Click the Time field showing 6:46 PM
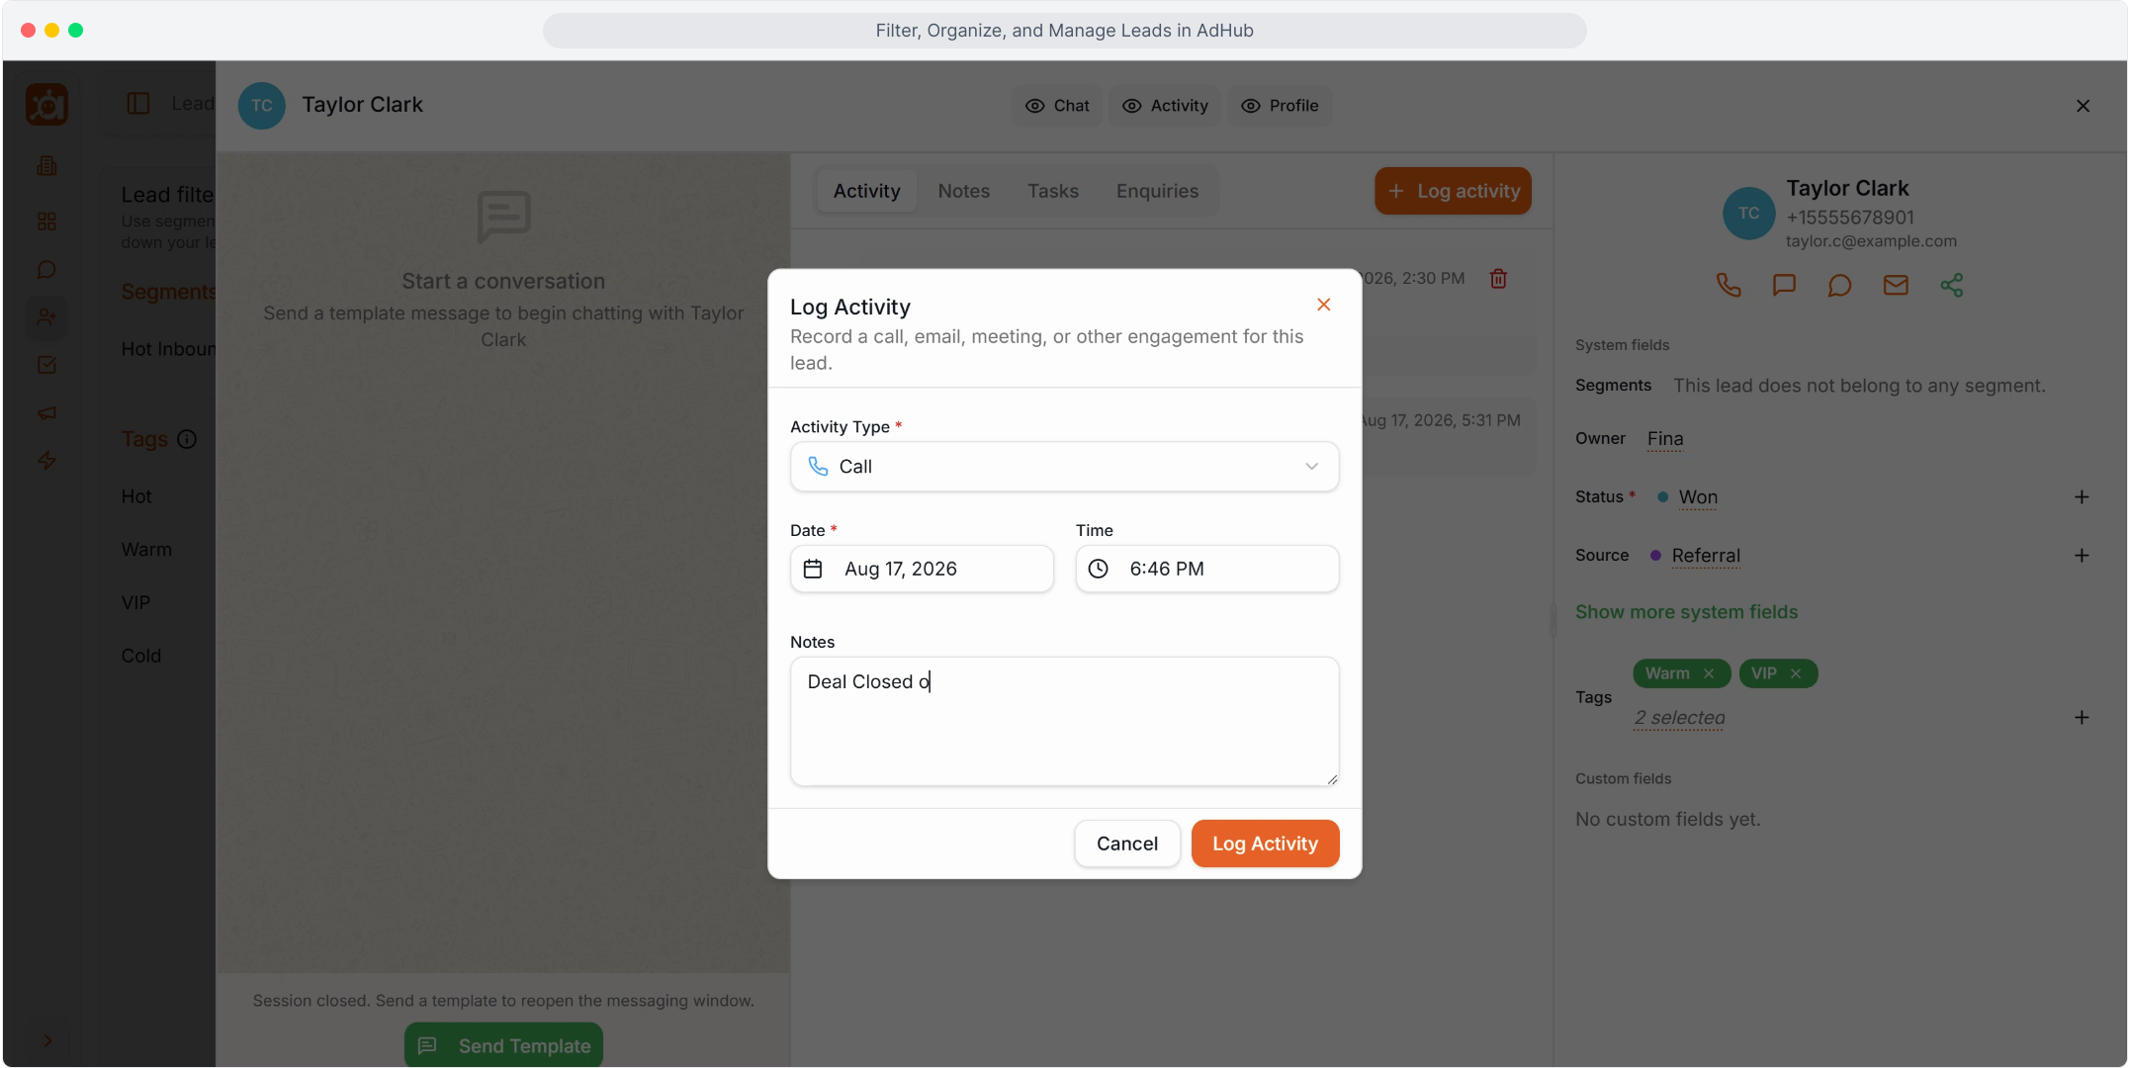Viewport: 2130px width, 1068px height. [x=1206, y=569]
